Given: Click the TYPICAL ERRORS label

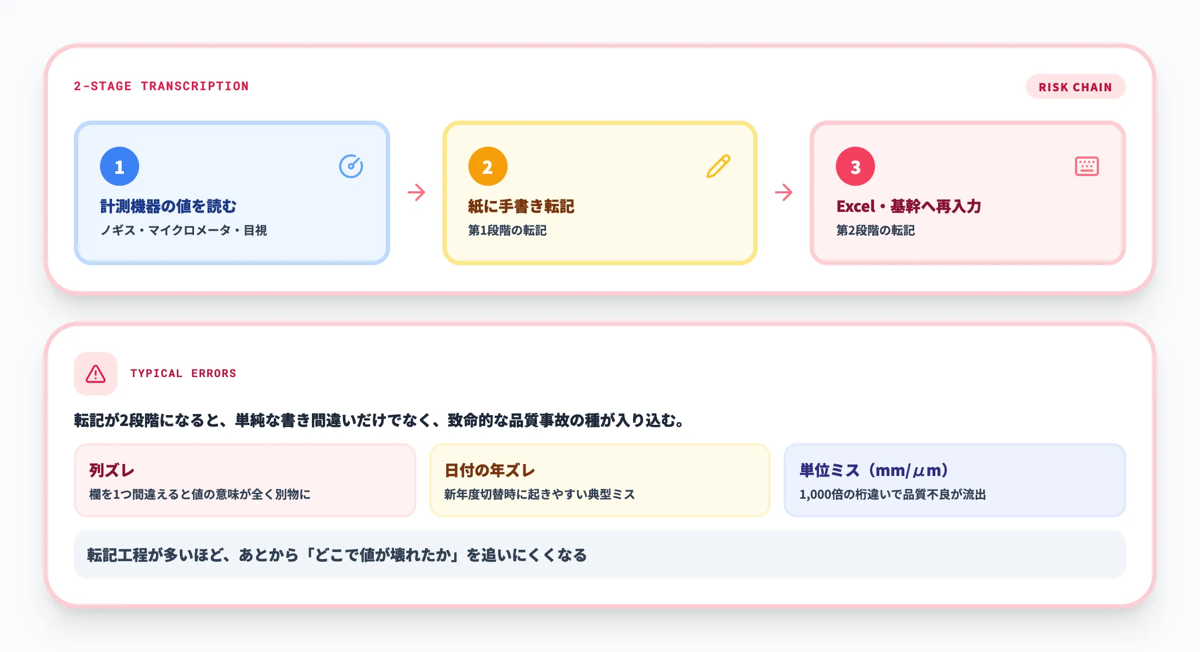Looking at the screenshot, I should click(183, 373).
